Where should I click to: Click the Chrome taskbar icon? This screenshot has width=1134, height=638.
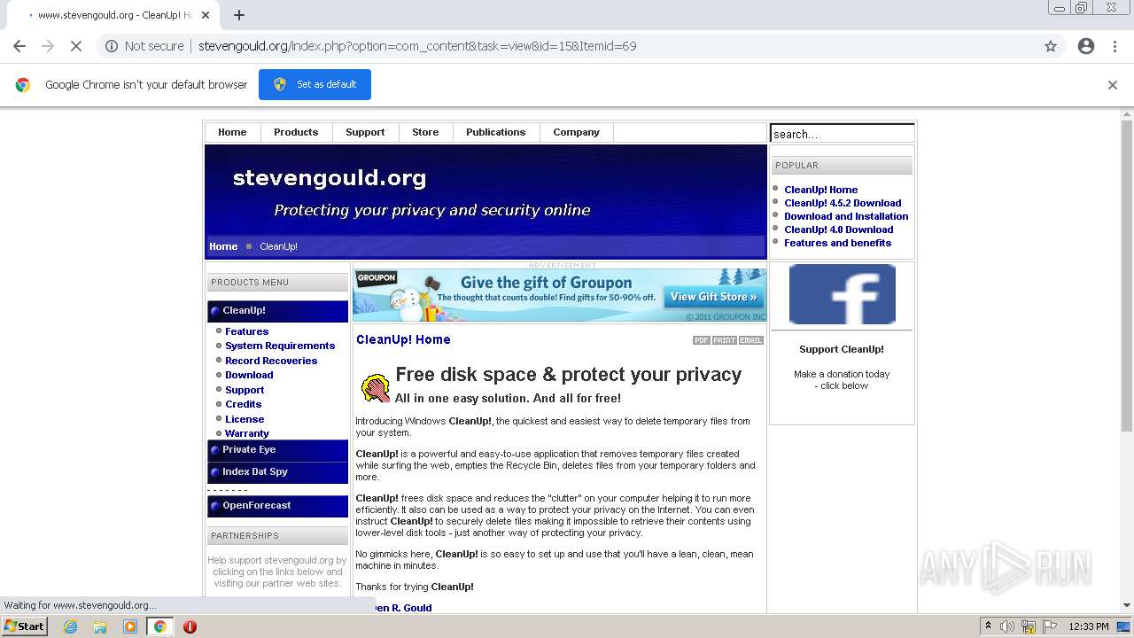160,626
